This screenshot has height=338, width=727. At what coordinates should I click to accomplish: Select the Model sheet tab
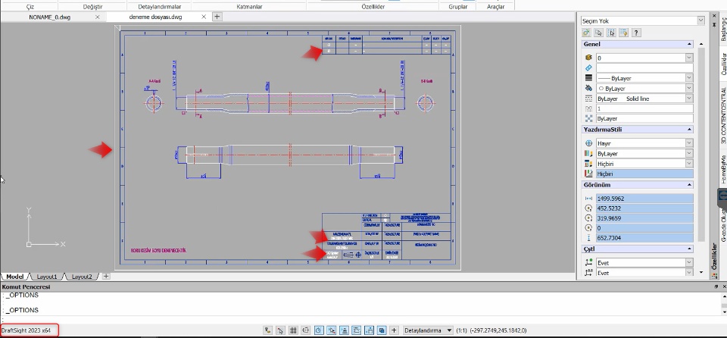[x=15, y=277]
